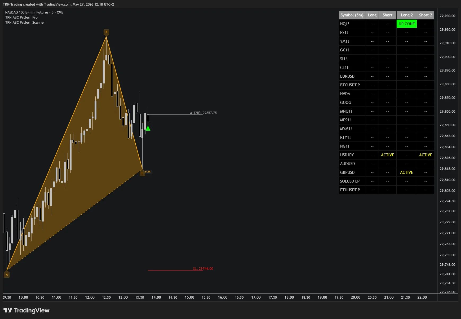Click the 14:00 time axis label
Viewport: 461px width, 319px height.
156,298
